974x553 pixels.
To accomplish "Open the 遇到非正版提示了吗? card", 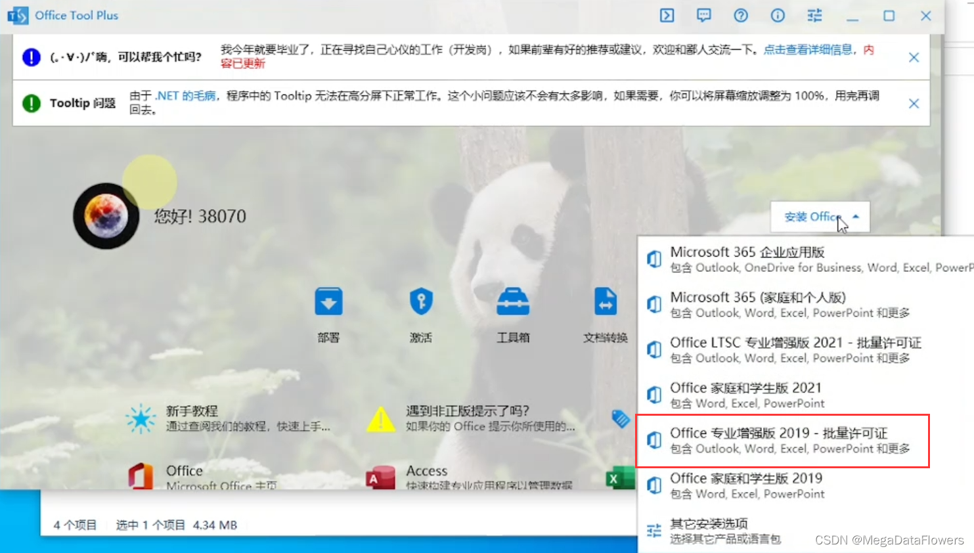I will (x=471, y=418).
